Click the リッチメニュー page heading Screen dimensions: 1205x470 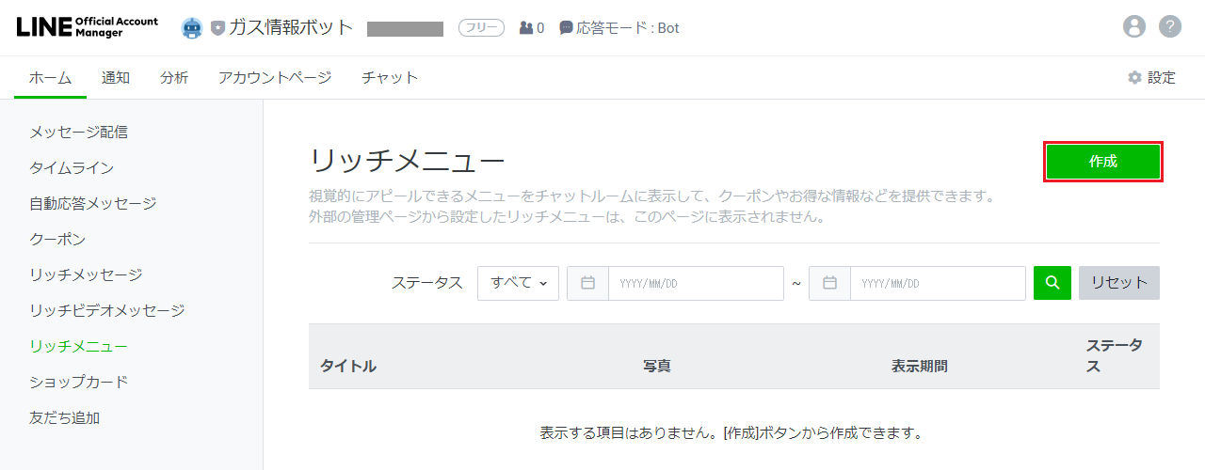[407, 163]
